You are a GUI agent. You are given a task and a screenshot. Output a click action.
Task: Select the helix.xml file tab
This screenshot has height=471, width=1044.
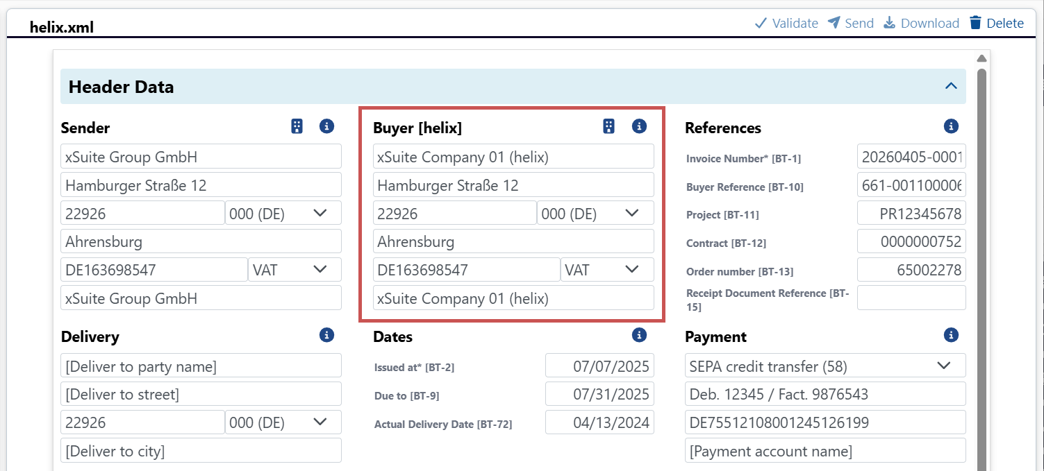(62, 28)
